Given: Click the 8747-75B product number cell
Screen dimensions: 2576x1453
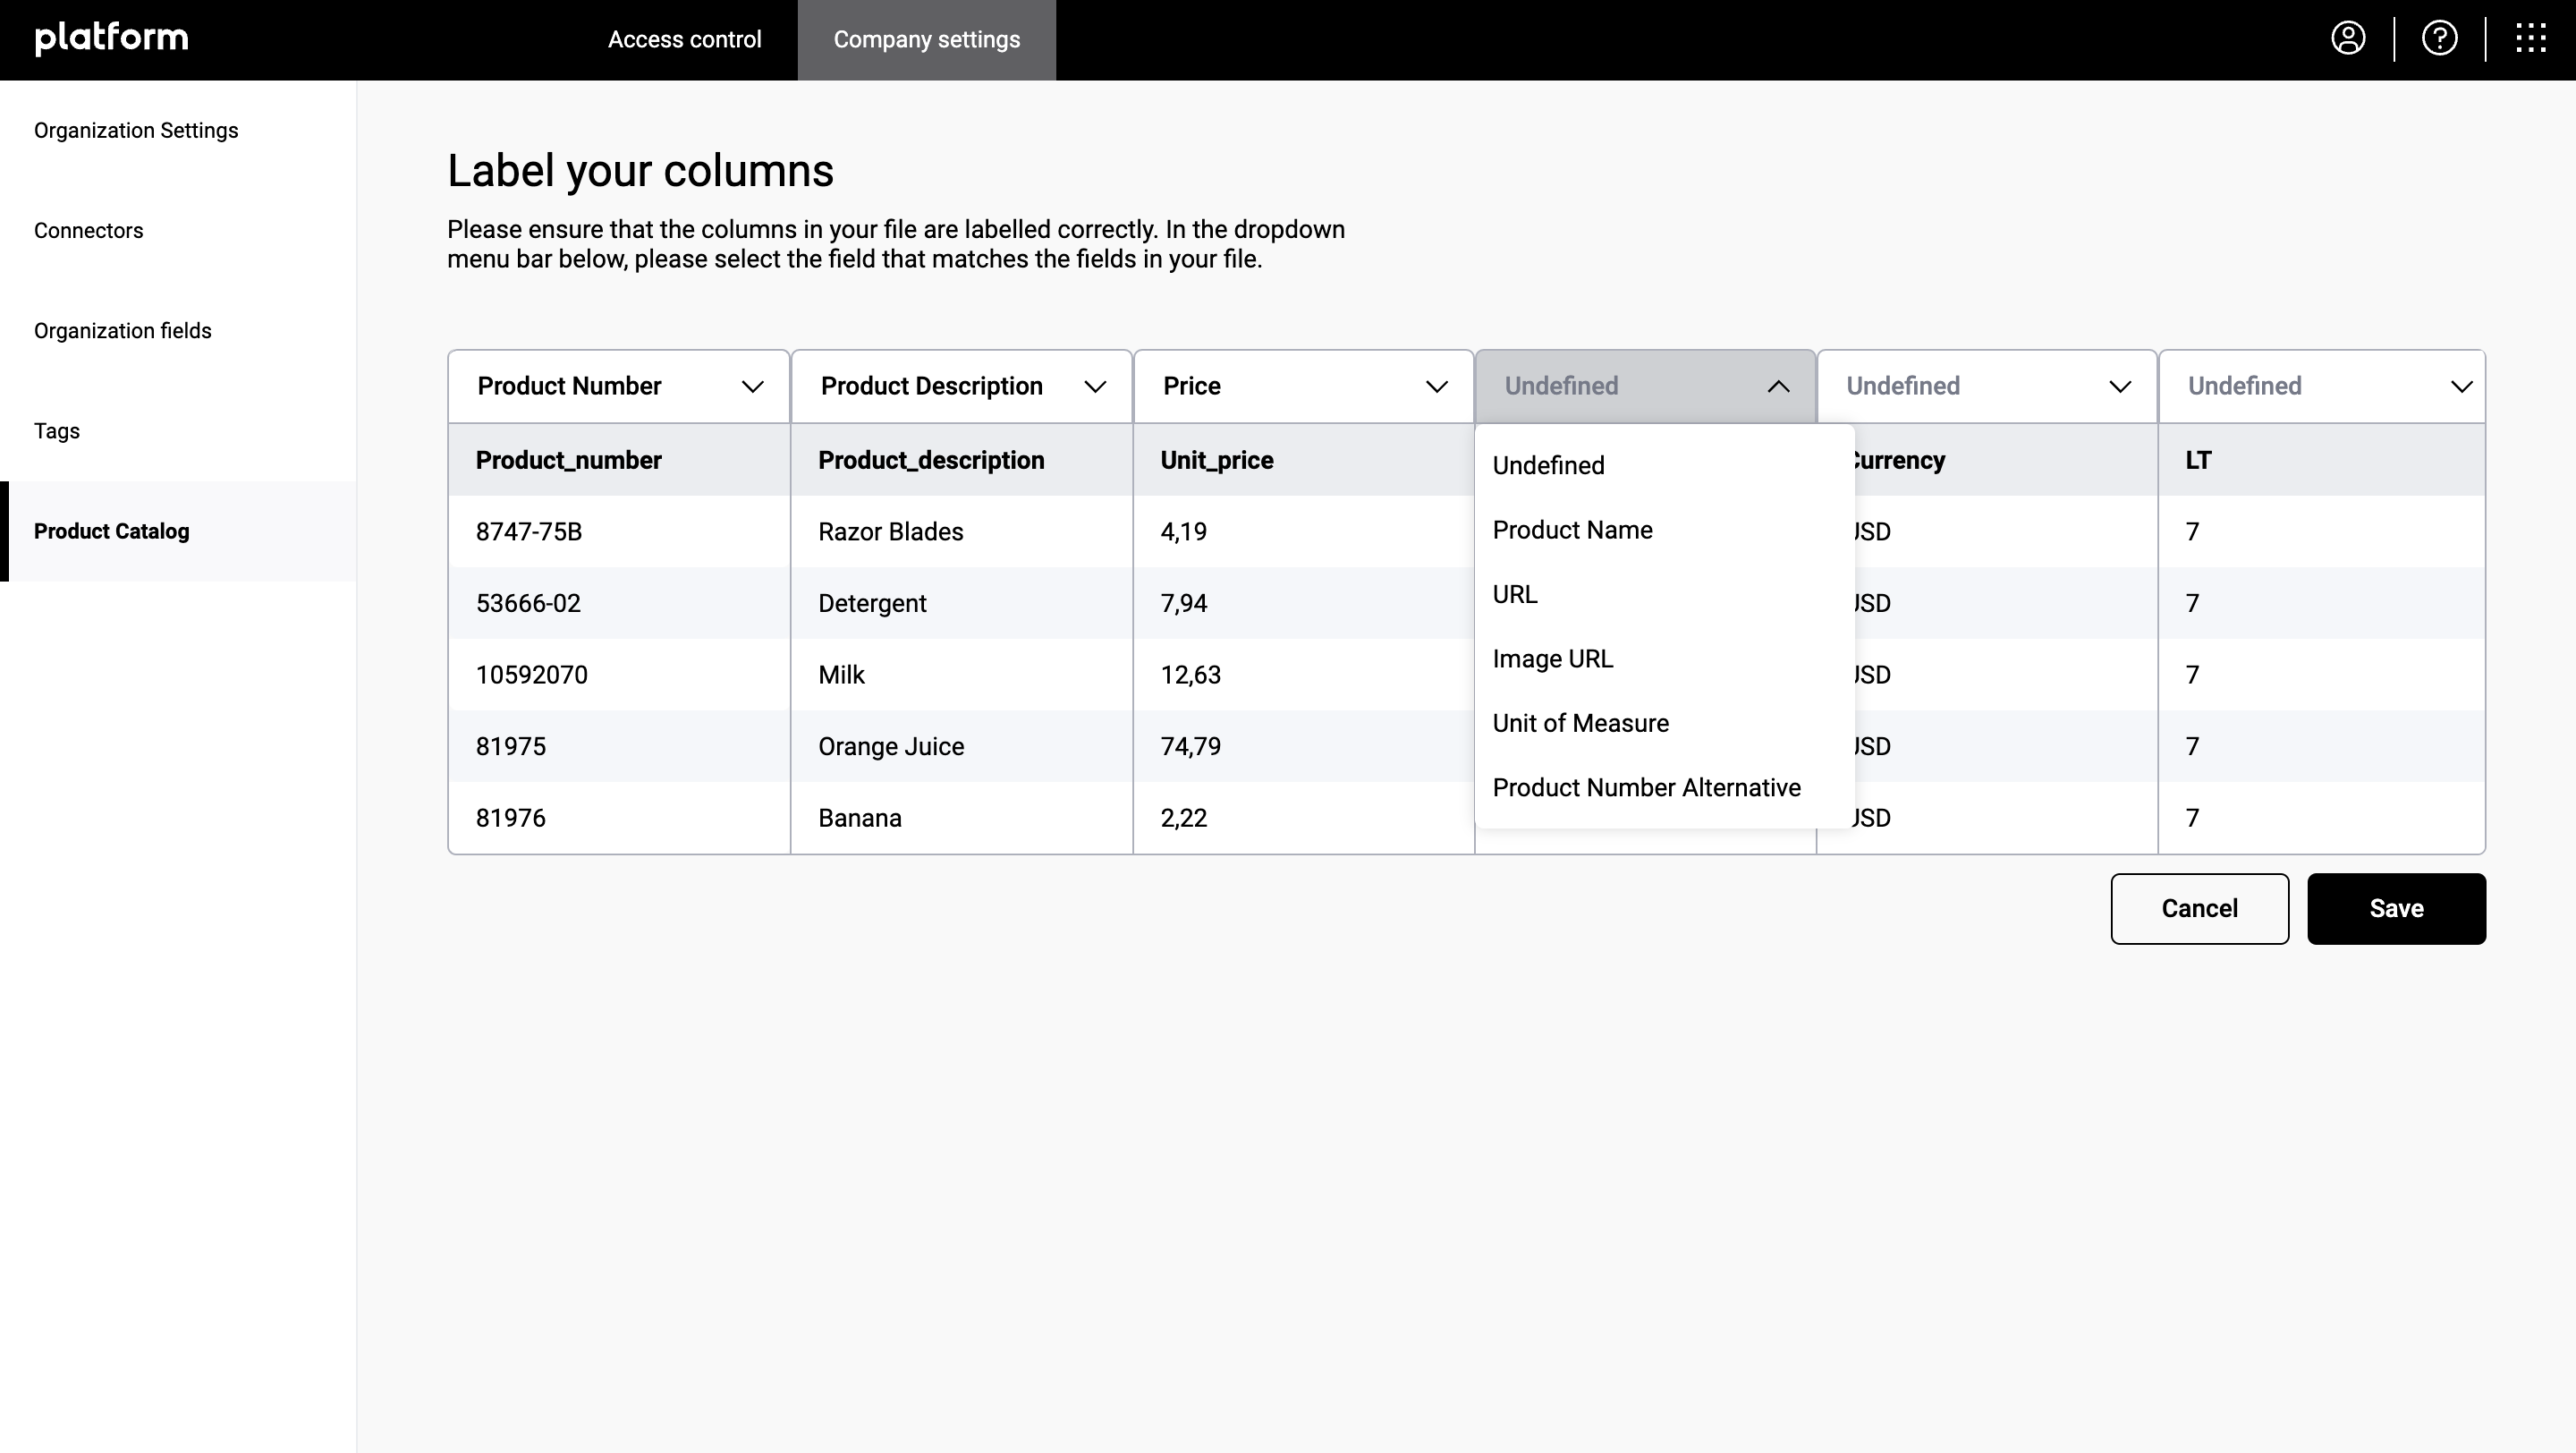Looking at the screenshot, I should pyautogui.click(x=619, y=532).
